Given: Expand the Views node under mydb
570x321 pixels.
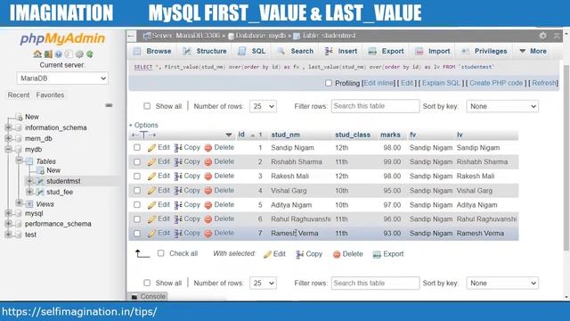Looking at the screenshot, I should click(x=19, y=203).
